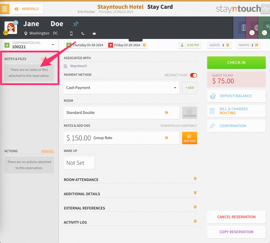The height and width of the screenshot is (243, 270).
Task: Open the Add-Ons button
Action: tap(189, 138)
